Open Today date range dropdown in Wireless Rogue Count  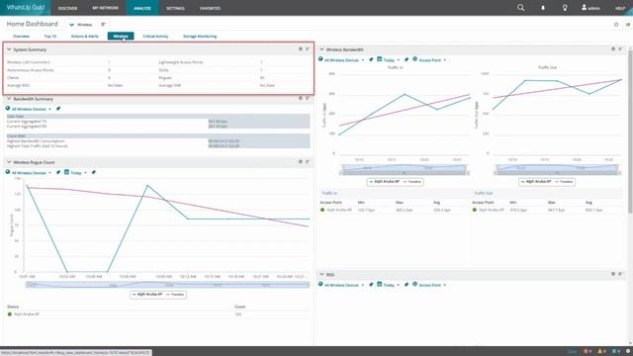coord(76,173)
